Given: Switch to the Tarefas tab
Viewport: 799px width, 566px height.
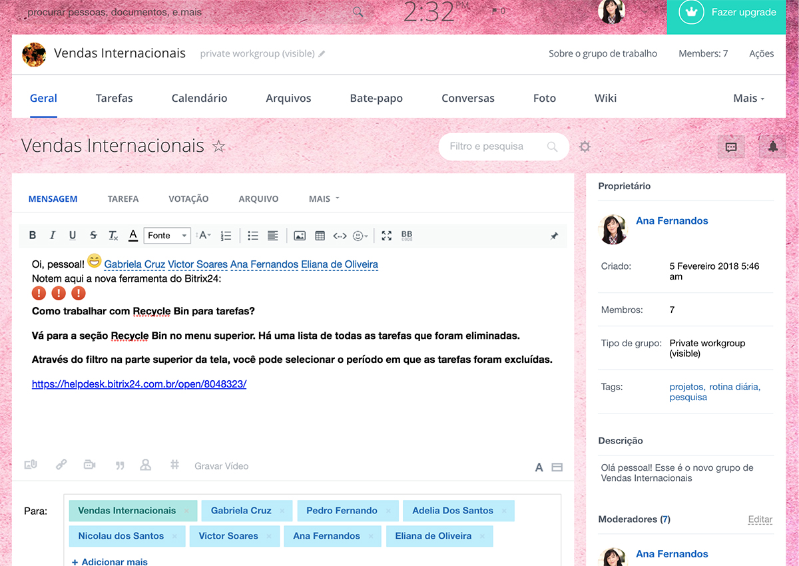Looking at the screenshot, I should pos(114,98).
